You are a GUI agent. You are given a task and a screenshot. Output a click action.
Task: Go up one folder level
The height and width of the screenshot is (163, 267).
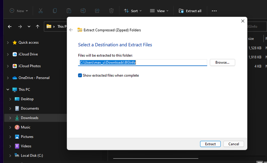click(38, 27)
